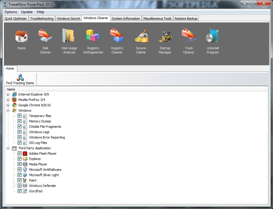The width and height of the screenshot is (273, 209).
Task: Launch the Registry Cleaner tool
Action: 117,36
